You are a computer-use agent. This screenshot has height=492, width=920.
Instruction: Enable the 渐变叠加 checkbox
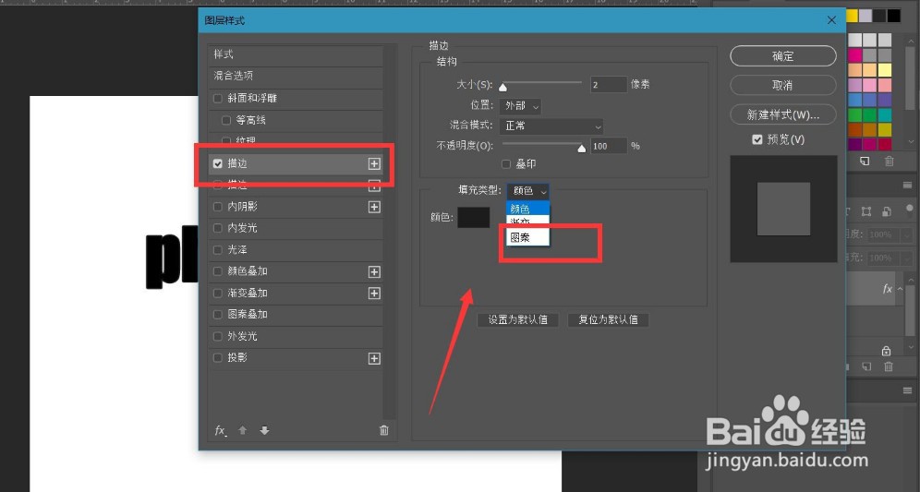tap(218, 294)
